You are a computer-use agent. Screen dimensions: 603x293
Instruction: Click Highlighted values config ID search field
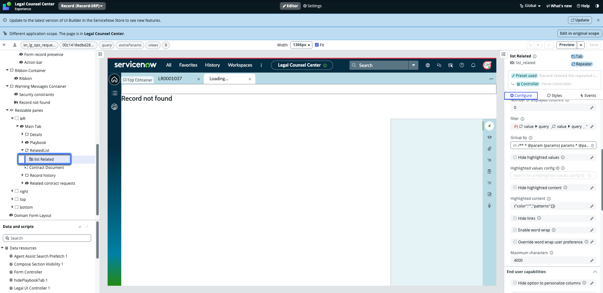(553, 176)
